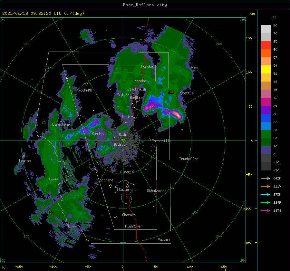Viewport: 290px width, 271px height.
Task: Click the RockyMH label
Action: coord(85,90)
